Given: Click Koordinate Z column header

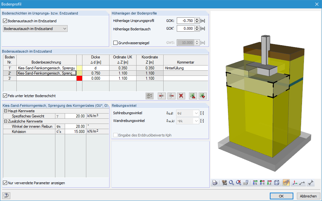Looking at the screenshot, I should point(150,60).
